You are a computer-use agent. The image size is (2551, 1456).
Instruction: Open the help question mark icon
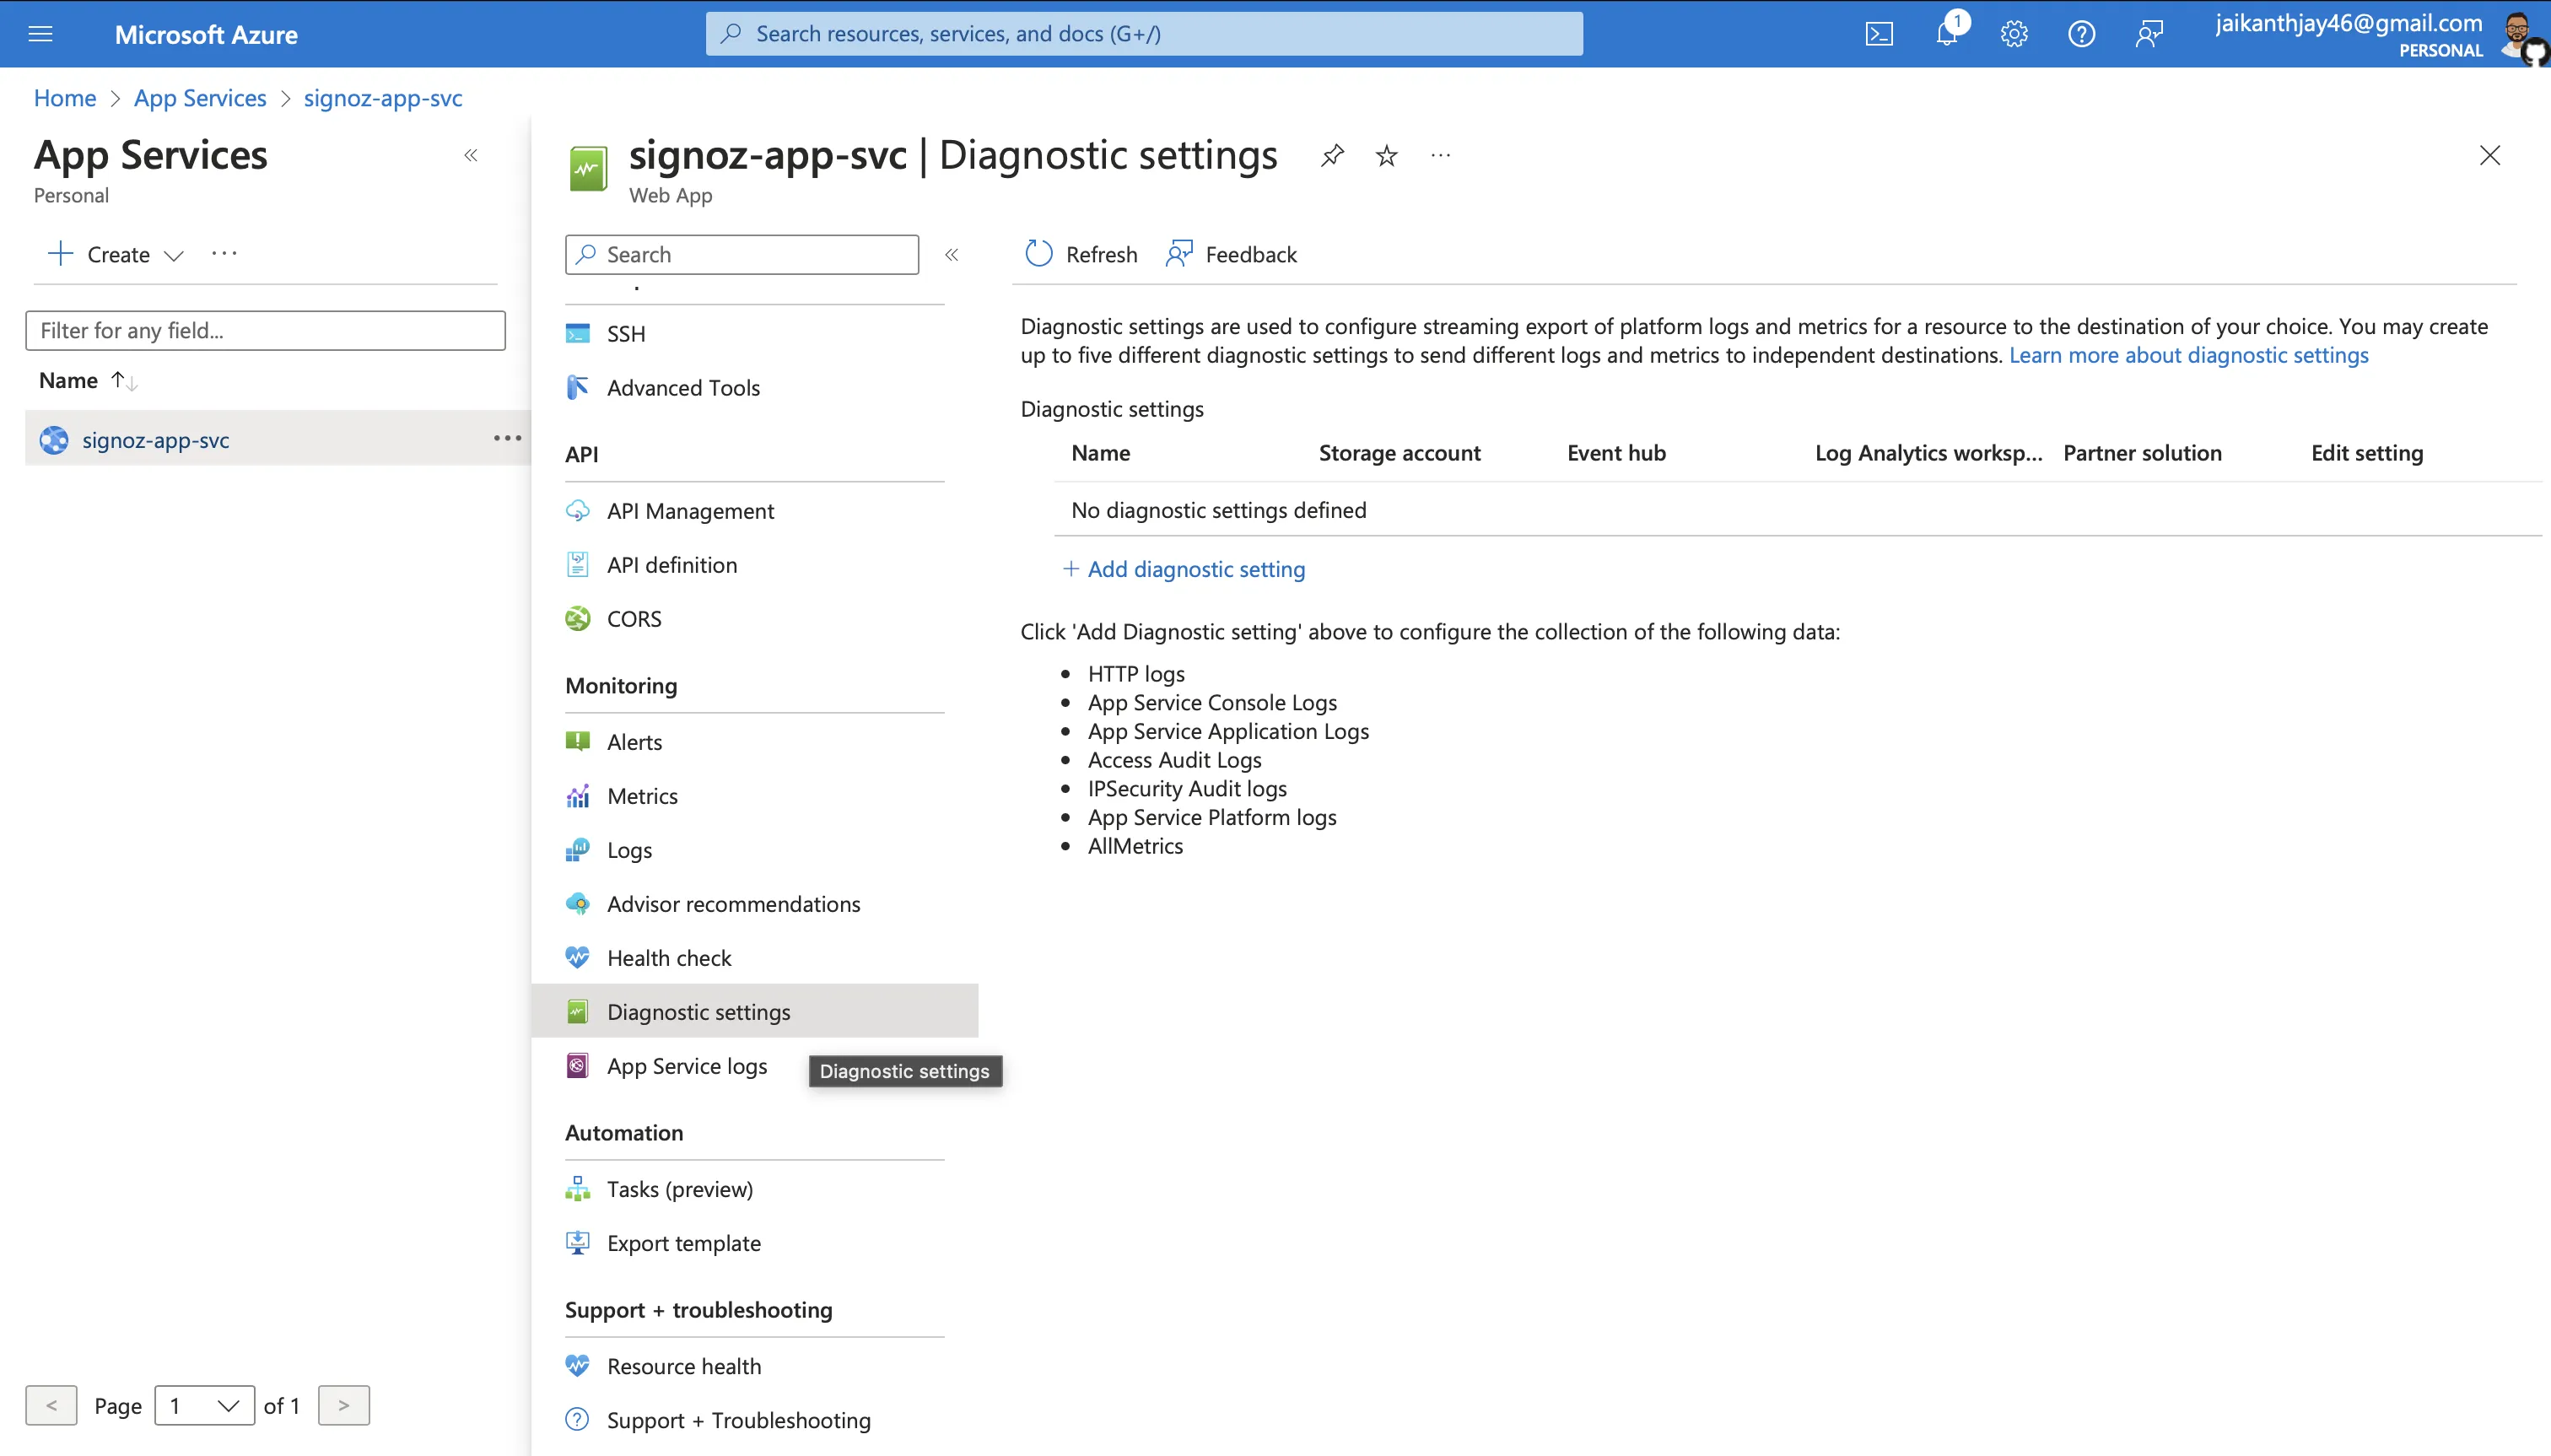pyautogui.click(x=2081, y=34)
